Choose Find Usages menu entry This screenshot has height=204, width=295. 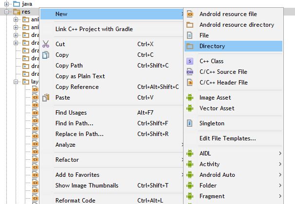coord(112,113)
